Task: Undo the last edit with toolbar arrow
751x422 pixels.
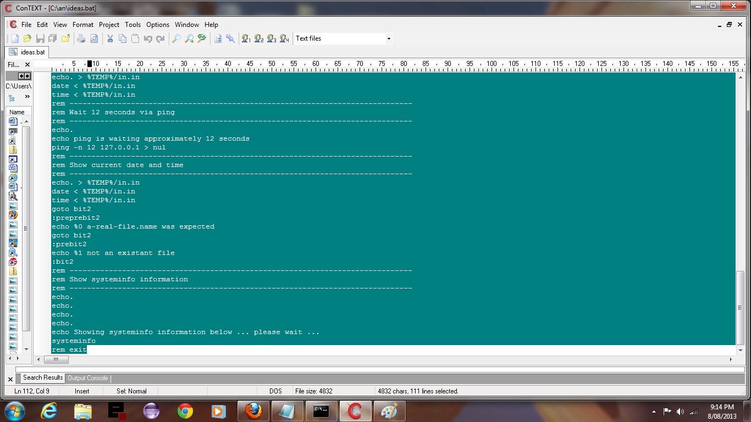Action: point(148,38)
